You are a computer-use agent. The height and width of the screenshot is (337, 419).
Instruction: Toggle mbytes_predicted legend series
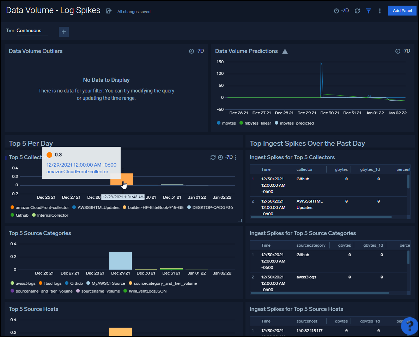(294, 123)
